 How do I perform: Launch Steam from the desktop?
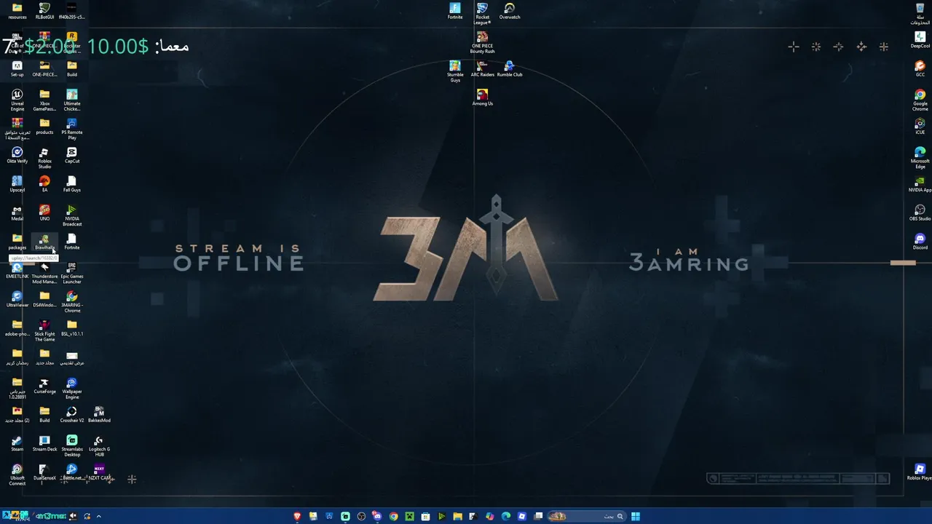(17, 443)
